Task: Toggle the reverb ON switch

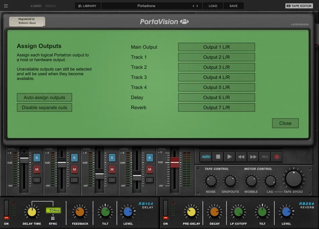Action: (166, 210)
